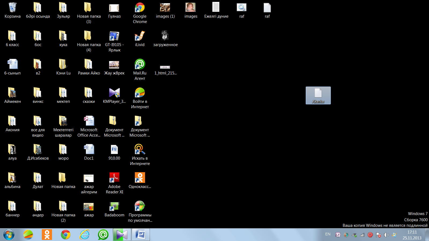
Task: Launch Internet Explorer from the taskbar
Action: pos(84,235)
